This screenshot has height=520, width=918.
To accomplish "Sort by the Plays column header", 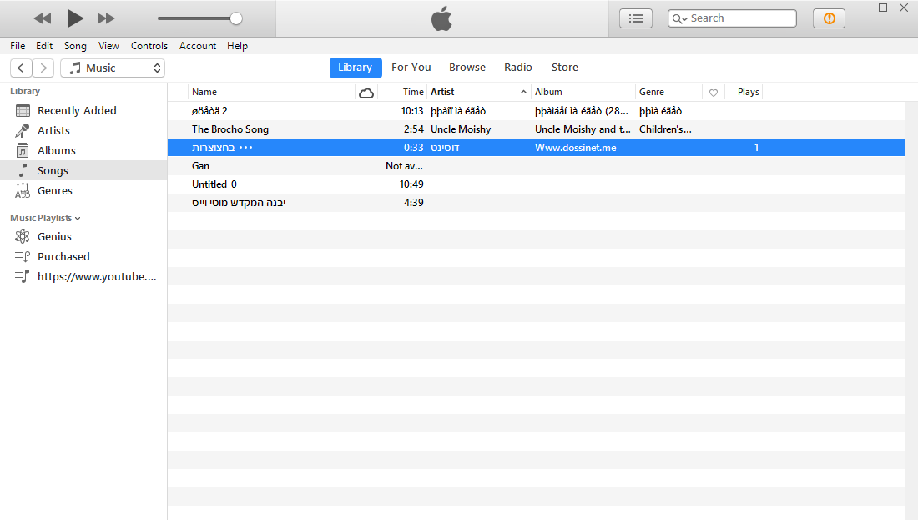I will 744,92.
